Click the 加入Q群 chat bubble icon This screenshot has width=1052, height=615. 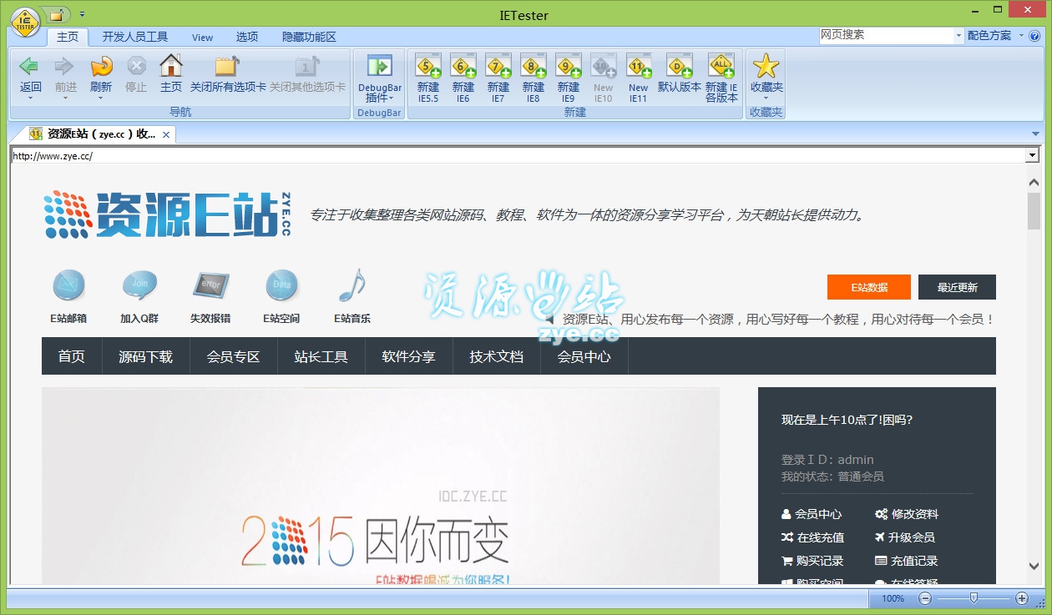coord(139,285)
